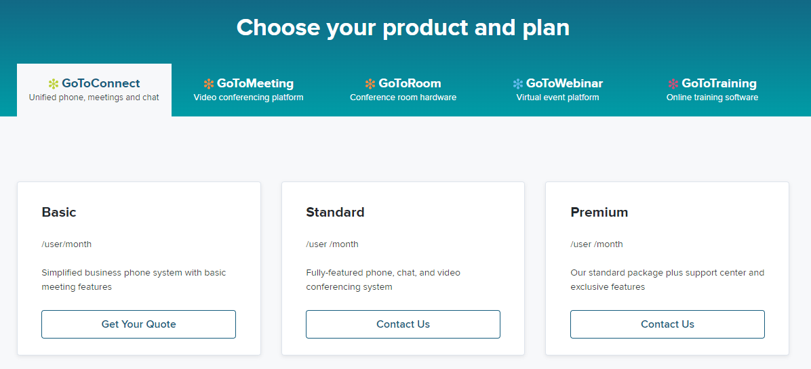Click the pink GoToTraining asterisk icon
Screen dimensions: 811x369
[x=673, y=84]
